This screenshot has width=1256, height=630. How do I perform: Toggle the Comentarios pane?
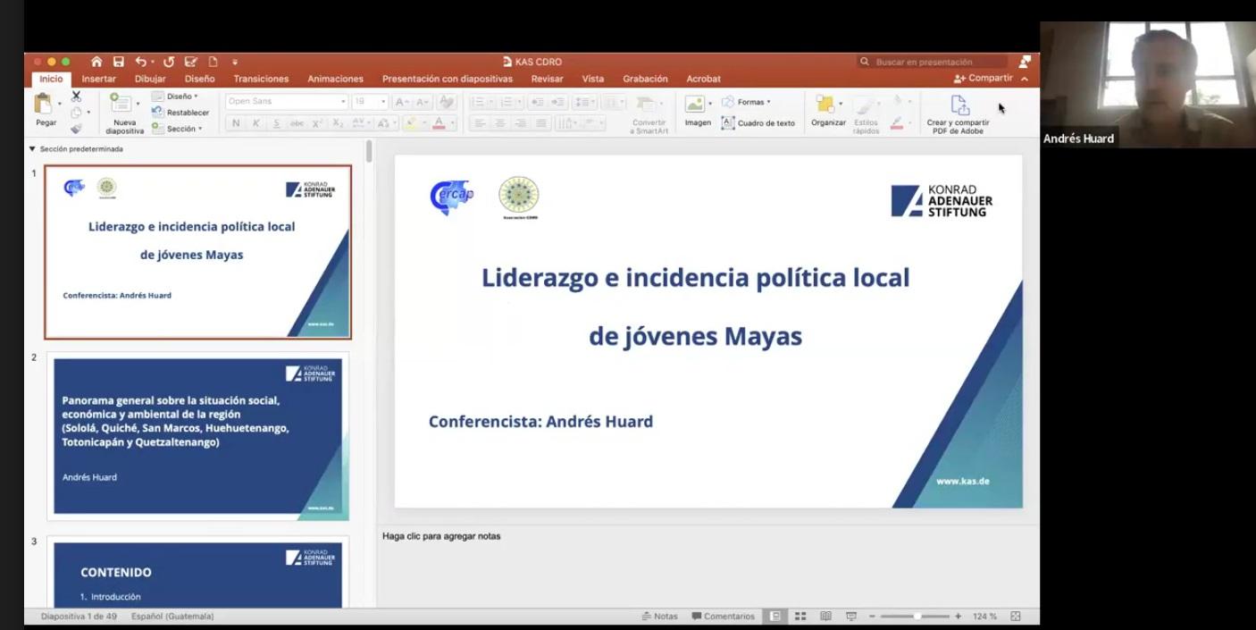(722, 617)
